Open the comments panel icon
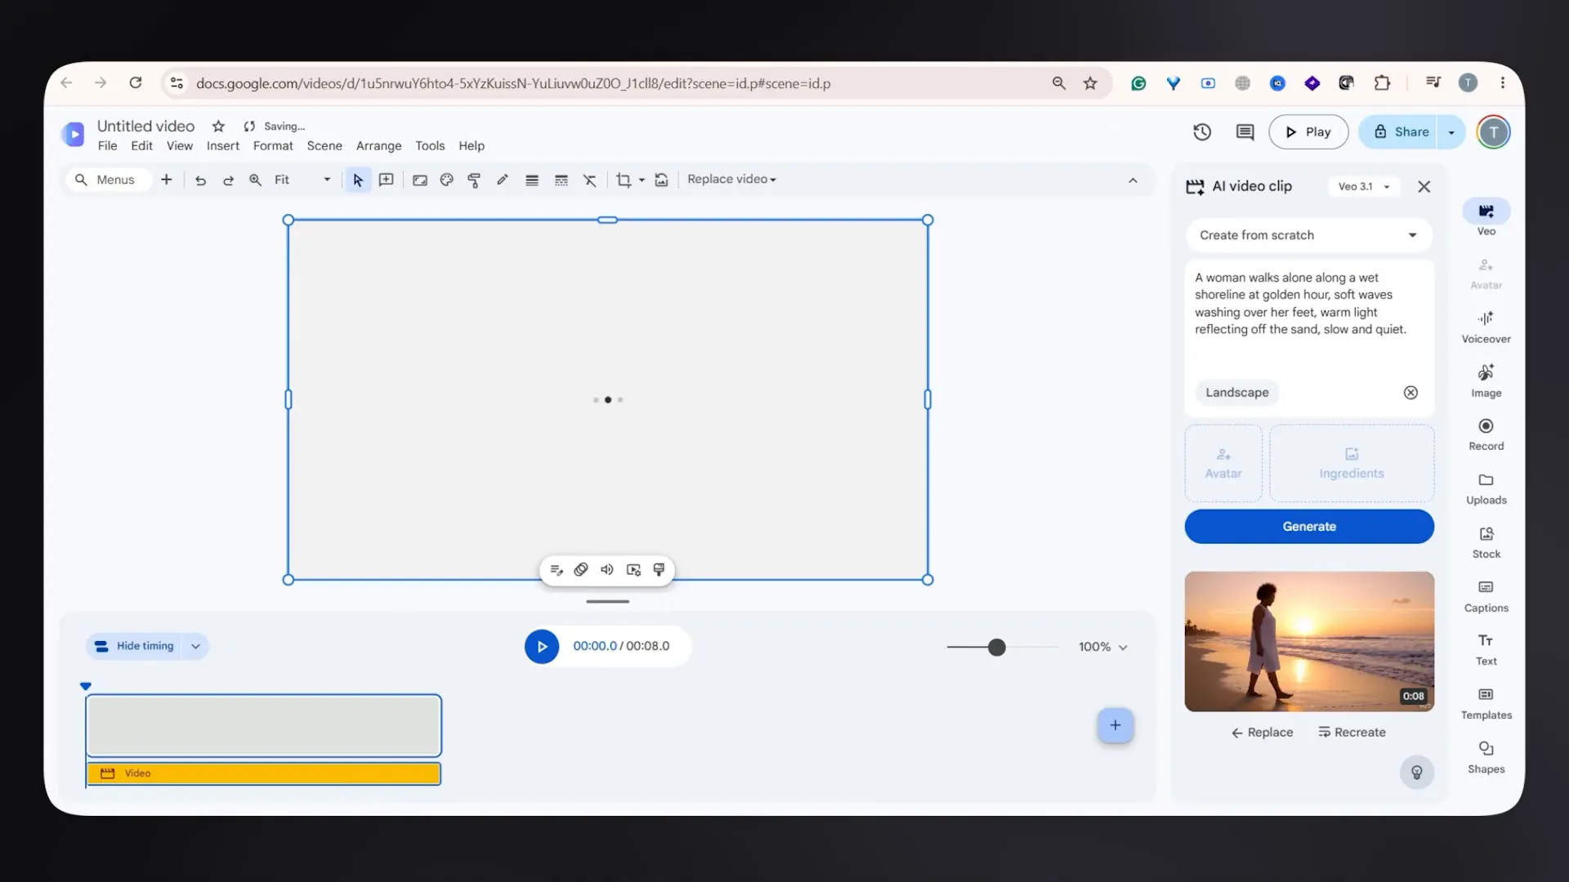Viewport: 1569px width, 882px height. coord(1245,131)
